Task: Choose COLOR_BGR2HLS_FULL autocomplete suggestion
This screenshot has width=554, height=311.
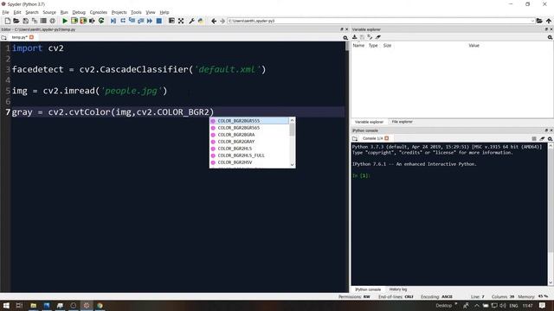Action: (249, 155)
